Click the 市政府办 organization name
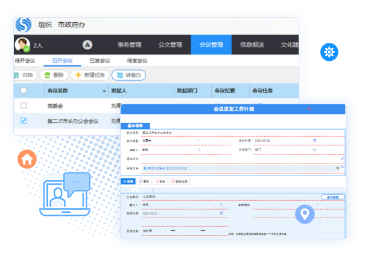The width and height of the screenshot is (365, 258). (x=71, y=25)
